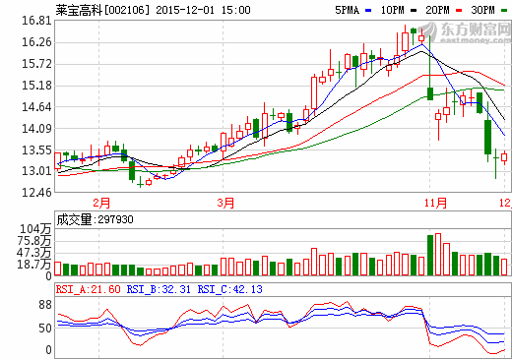
Task: Click the tallest red volume bar in November
Action: point(438,255)
